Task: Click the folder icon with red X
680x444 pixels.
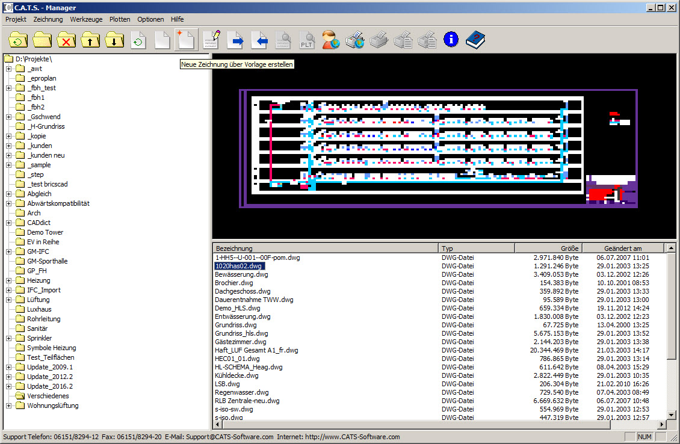Action: [66, 40]
